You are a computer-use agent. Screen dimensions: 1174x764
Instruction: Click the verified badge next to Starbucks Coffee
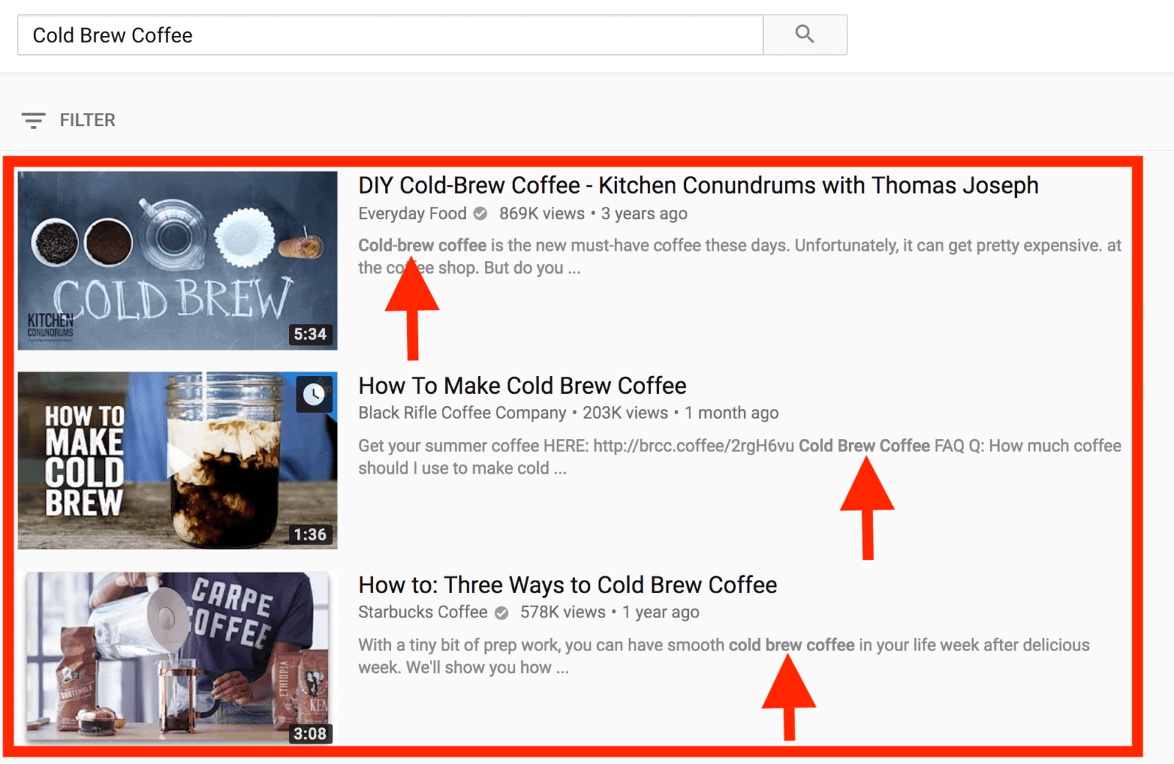(x=500, y=612)
